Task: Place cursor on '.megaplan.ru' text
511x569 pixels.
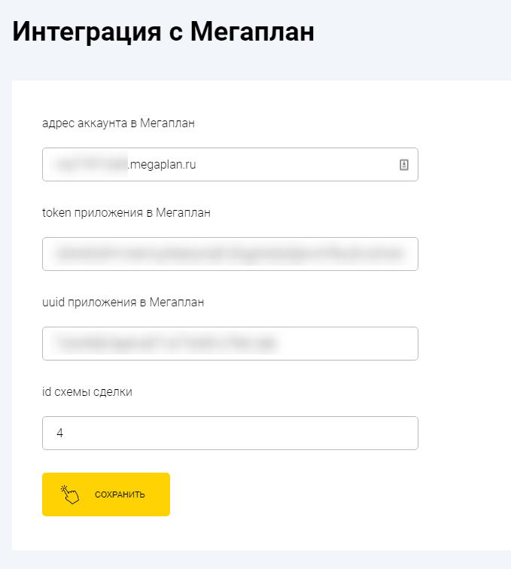Action: (x=163, y=164)
